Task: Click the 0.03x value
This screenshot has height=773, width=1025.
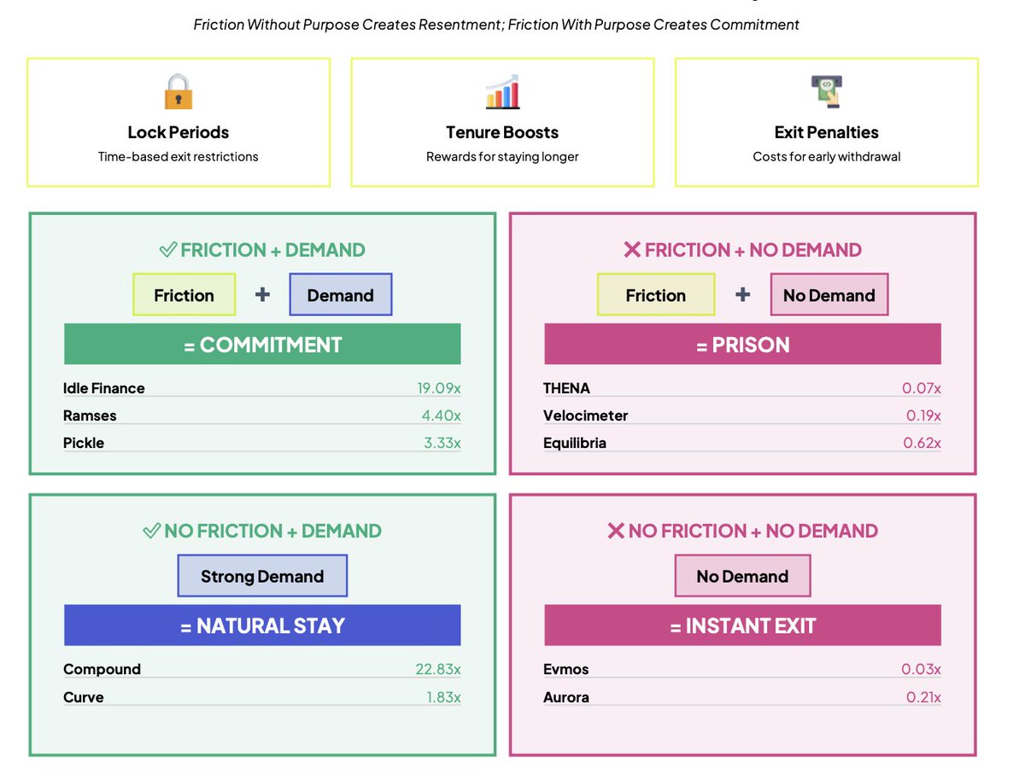Action: 921,669
